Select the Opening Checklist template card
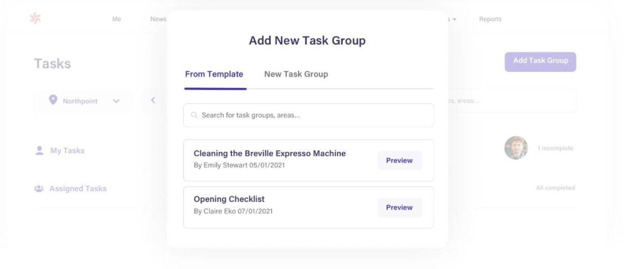 click(309, 208)
